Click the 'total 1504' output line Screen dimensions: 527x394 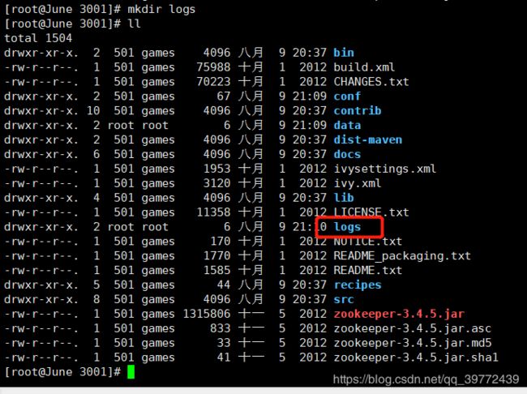point(38,38)
